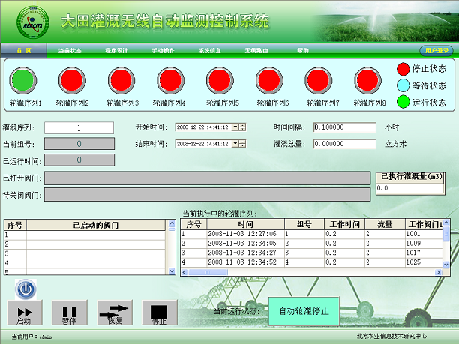
Task: Click the 停止 stop square button
Action: (x=159, y=312)
